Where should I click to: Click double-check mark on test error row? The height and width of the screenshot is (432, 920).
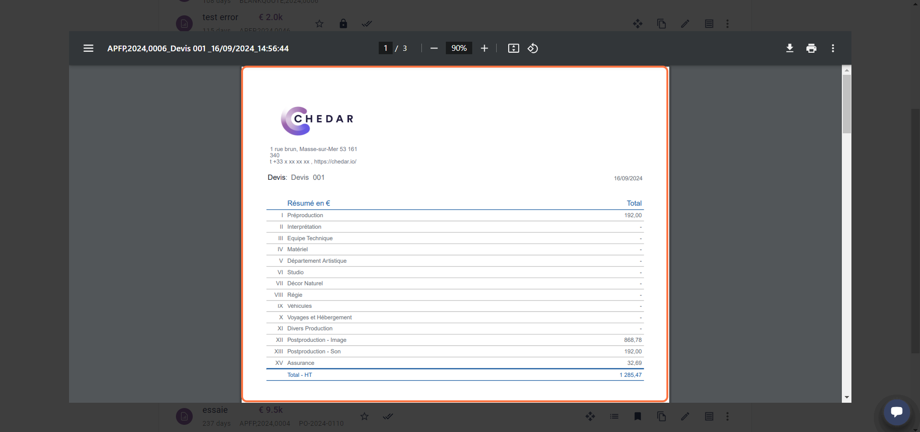[x=367, y=23]
